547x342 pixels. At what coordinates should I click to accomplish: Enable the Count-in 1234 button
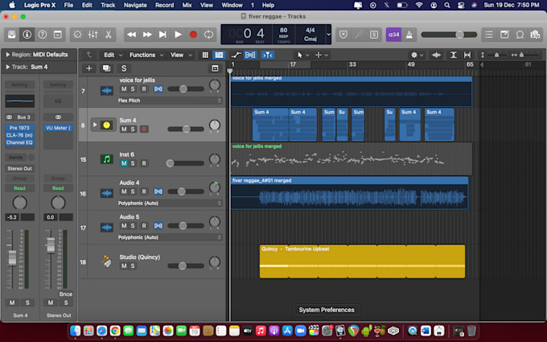click(393, 35)
